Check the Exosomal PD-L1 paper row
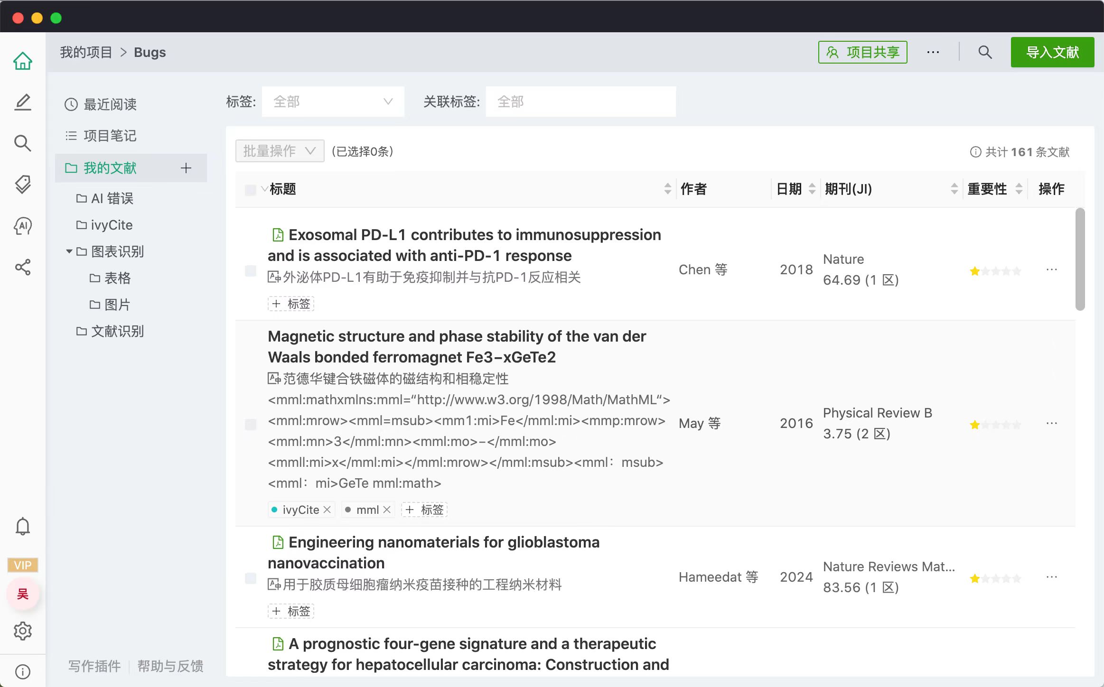 [x=250, y=271]
